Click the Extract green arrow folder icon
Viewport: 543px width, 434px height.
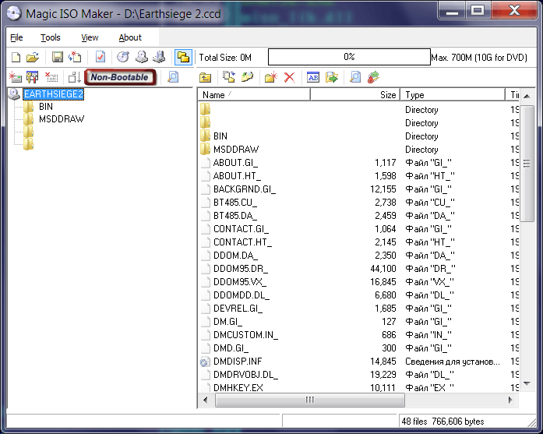coord(331,77)
